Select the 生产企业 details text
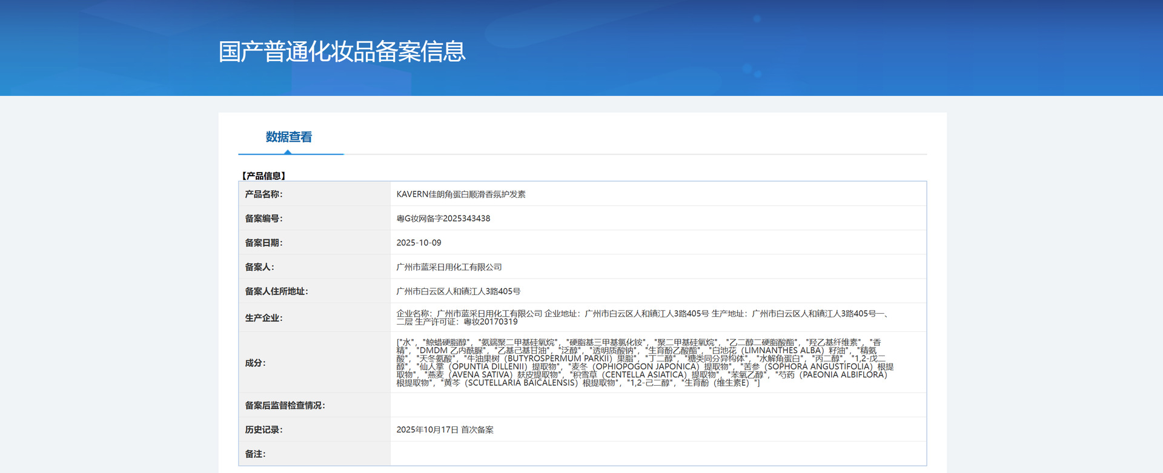Viewport: 1163px width, 473px height. 643,317
